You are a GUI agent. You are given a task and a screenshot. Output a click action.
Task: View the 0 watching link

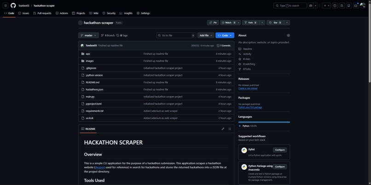[247, 64]
